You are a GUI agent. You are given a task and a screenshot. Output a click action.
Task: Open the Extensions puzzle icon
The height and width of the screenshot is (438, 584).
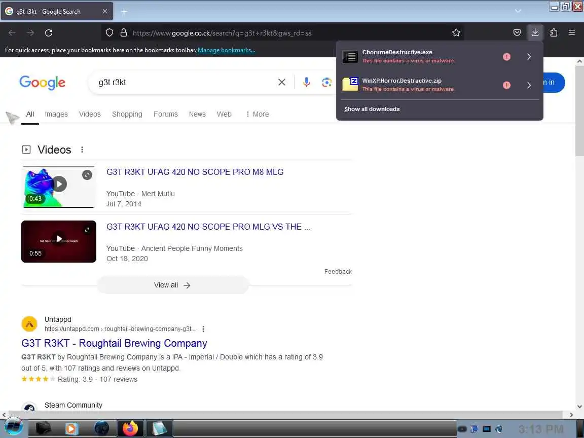click(554, 33)
